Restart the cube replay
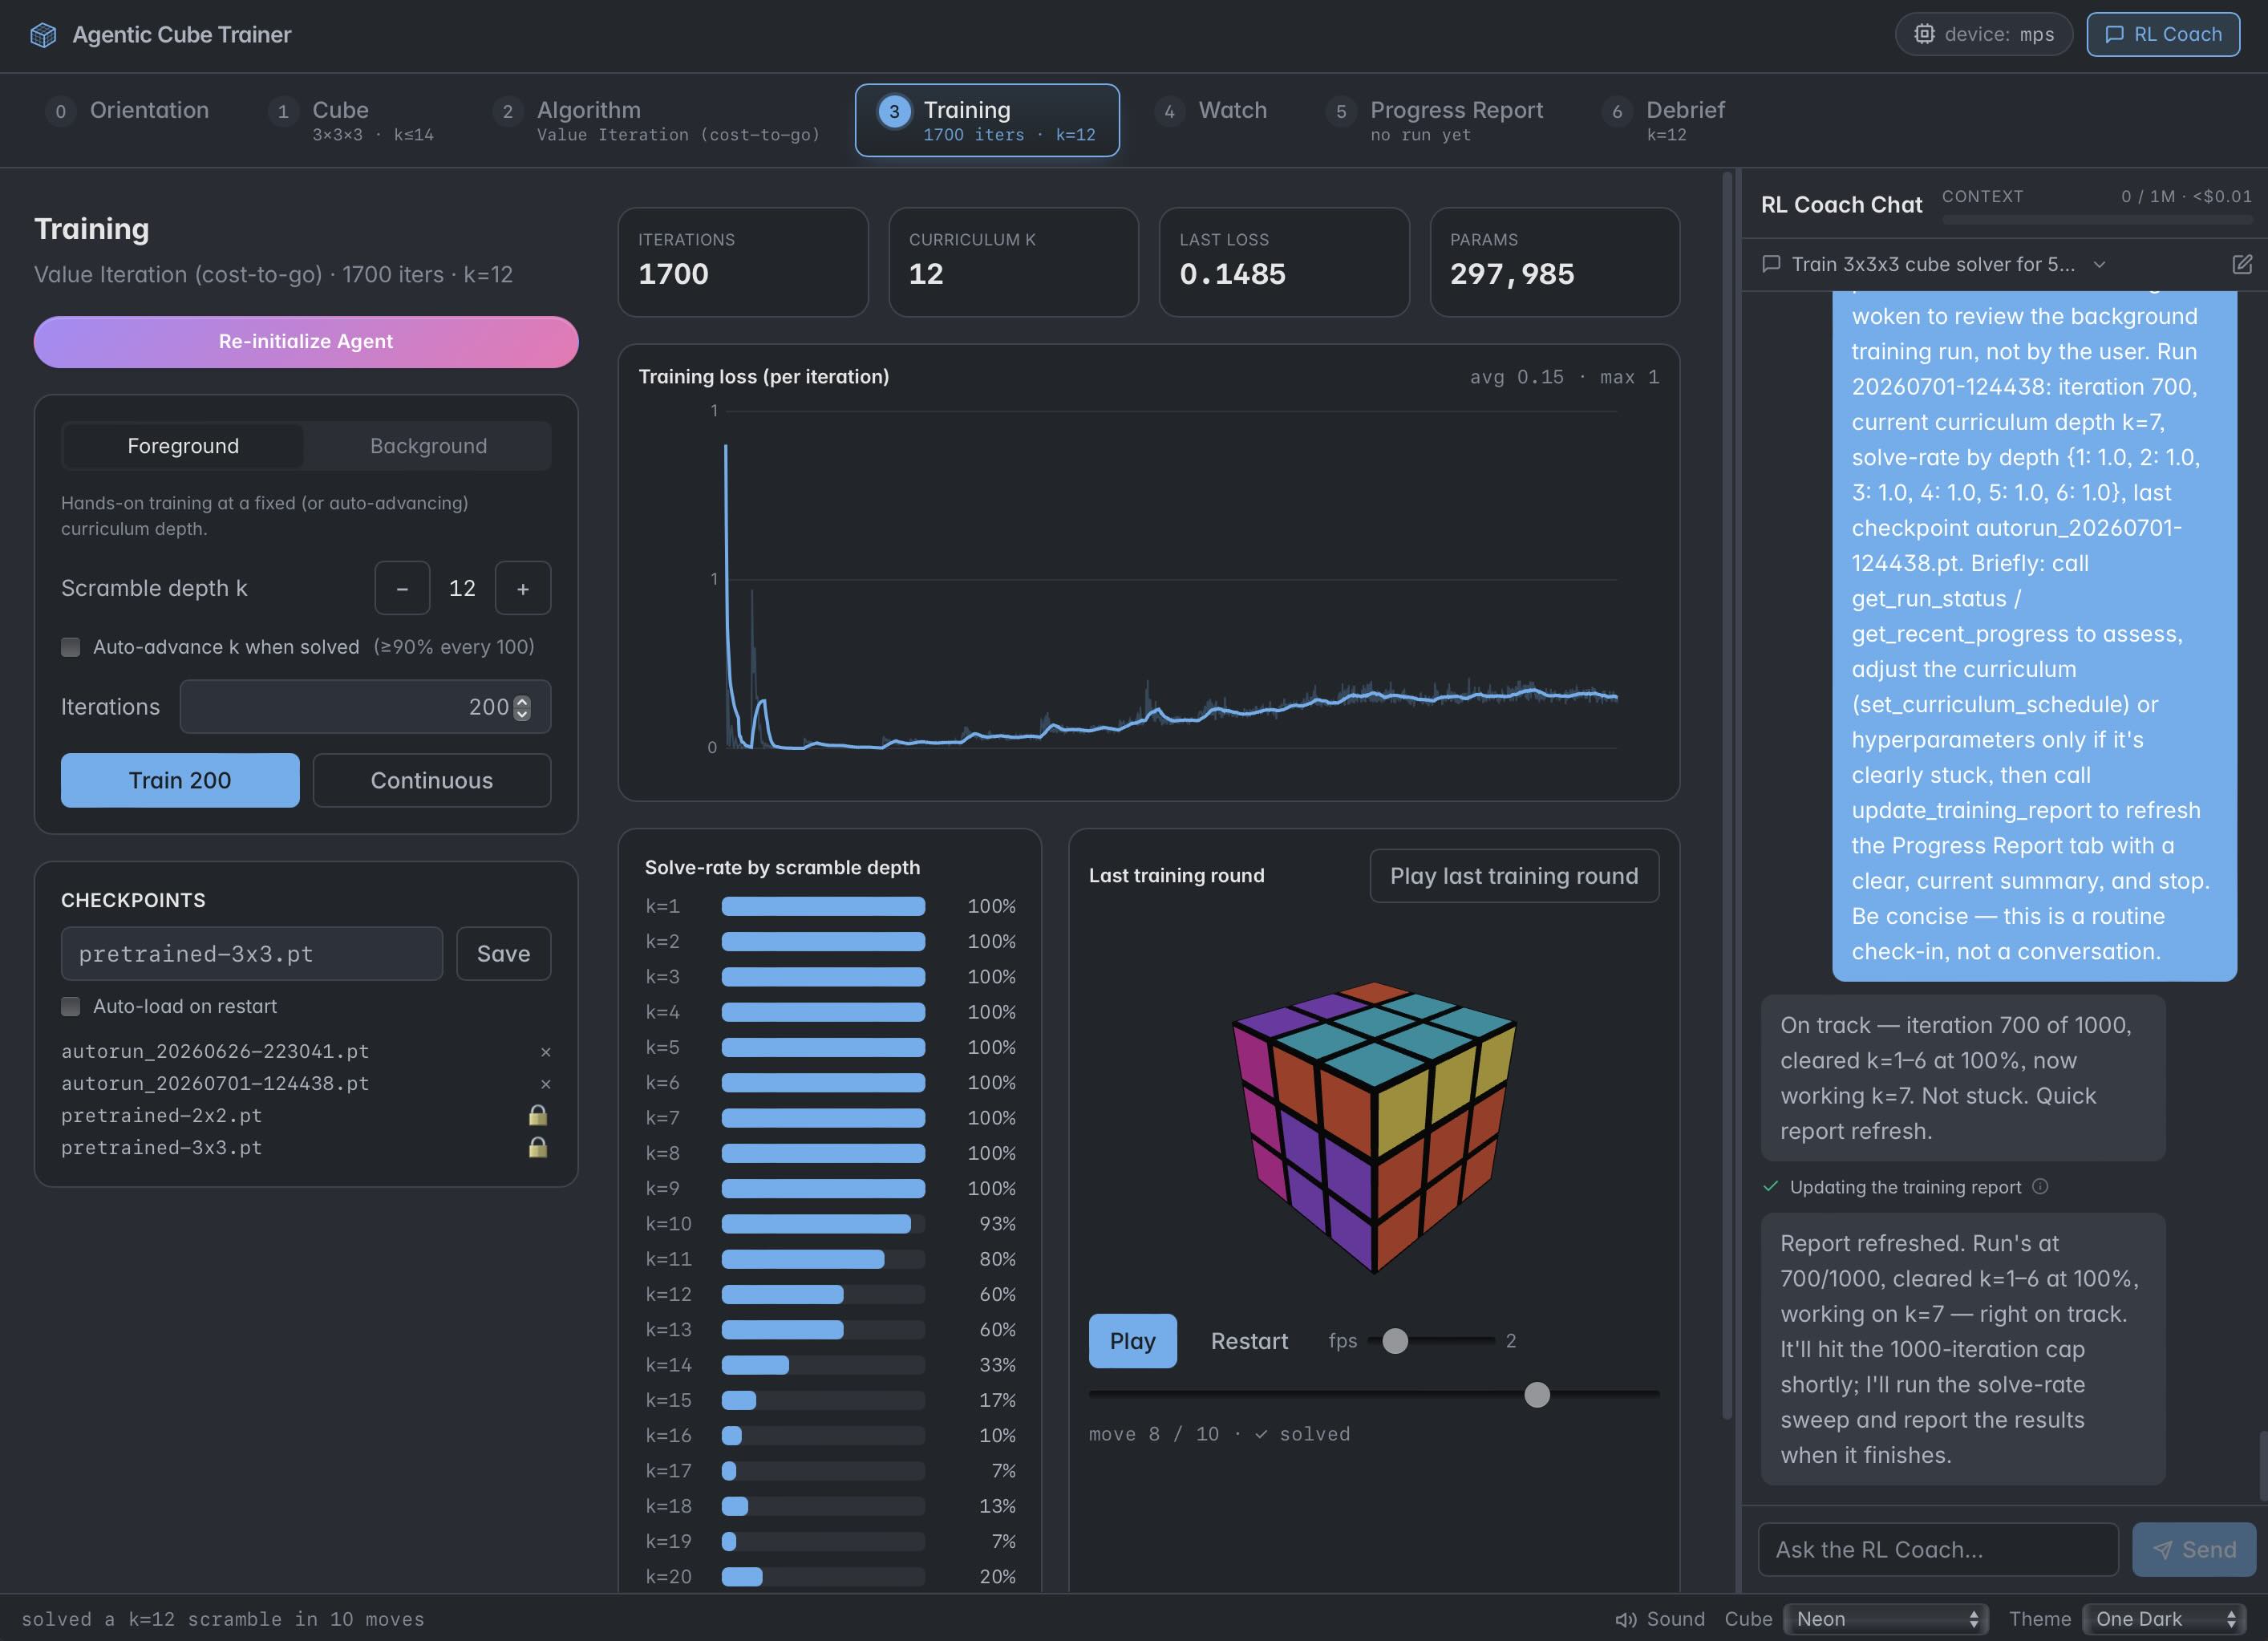This screenshot has height=1641, width=2268. point(1249,1341)
